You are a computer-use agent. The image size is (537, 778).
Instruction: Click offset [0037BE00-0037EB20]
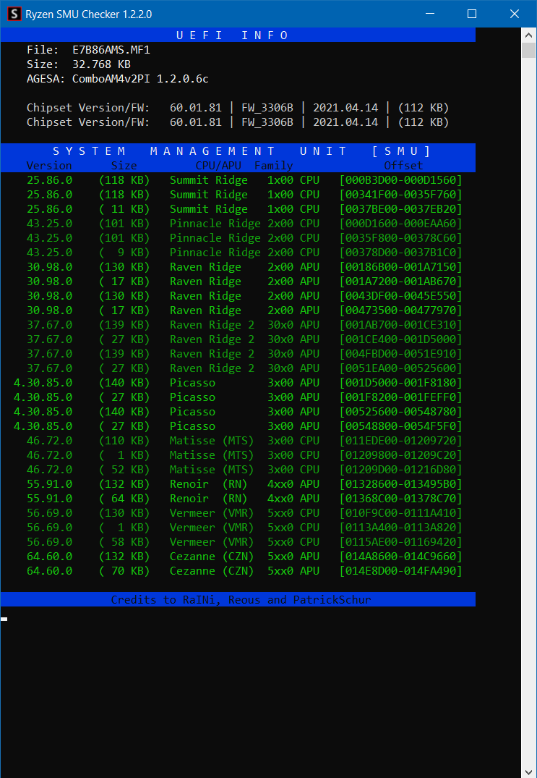pos(401,209)
